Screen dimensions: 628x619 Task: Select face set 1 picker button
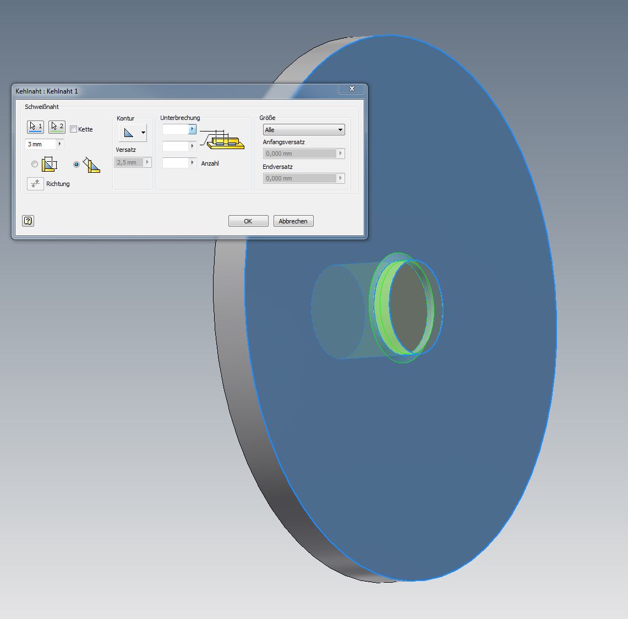35,127
